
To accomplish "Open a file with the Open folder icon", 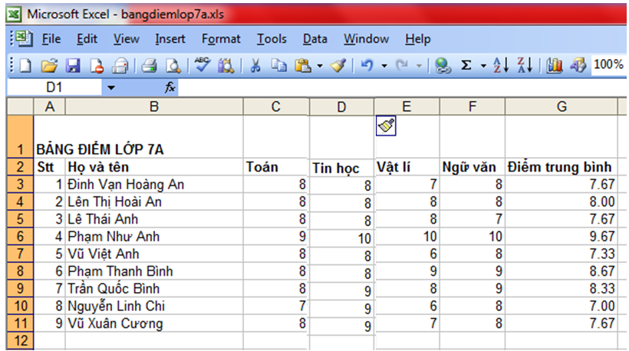I will coord(49,65).
